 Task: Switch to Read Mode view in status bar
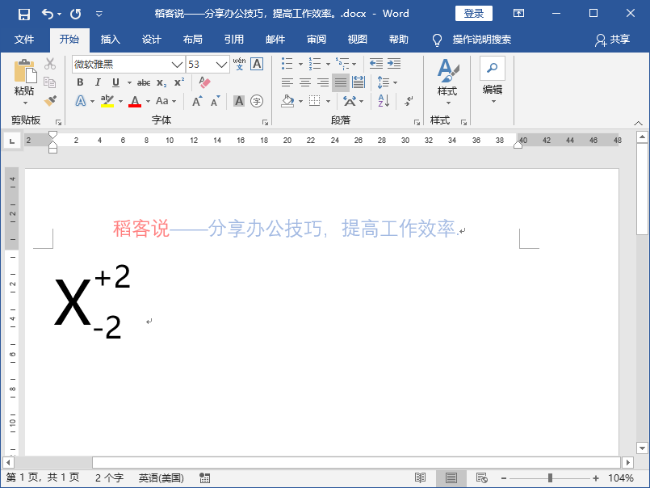[420, 478]
